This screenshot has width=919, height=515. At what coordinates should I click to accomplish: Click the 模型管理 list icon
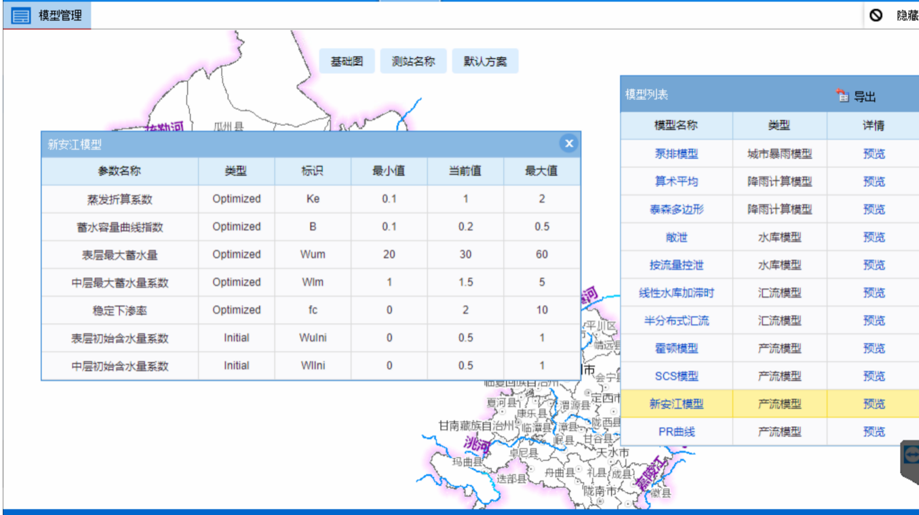[x=21, y=16]
